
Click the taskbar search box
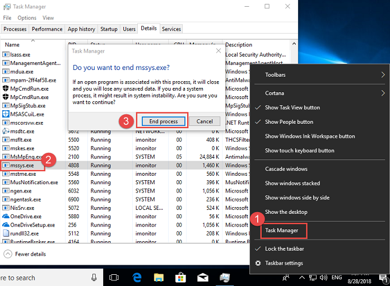point(52,278)
